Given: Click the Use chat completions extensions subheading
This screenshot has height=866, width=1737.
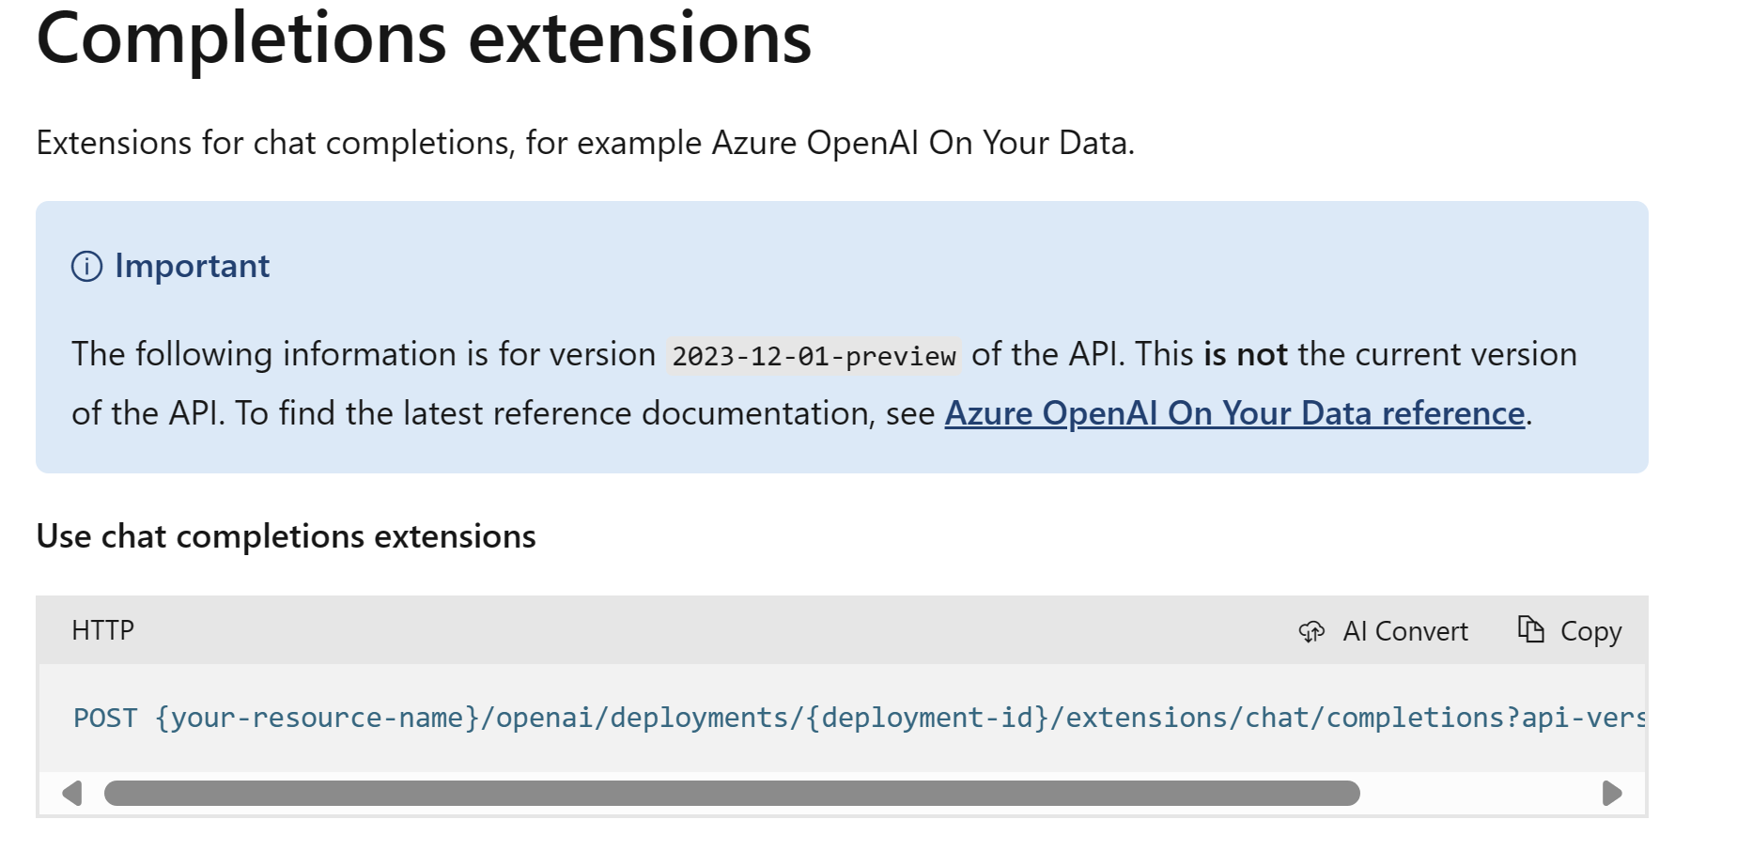Looking at the screenshot, I should pos(286,536).
